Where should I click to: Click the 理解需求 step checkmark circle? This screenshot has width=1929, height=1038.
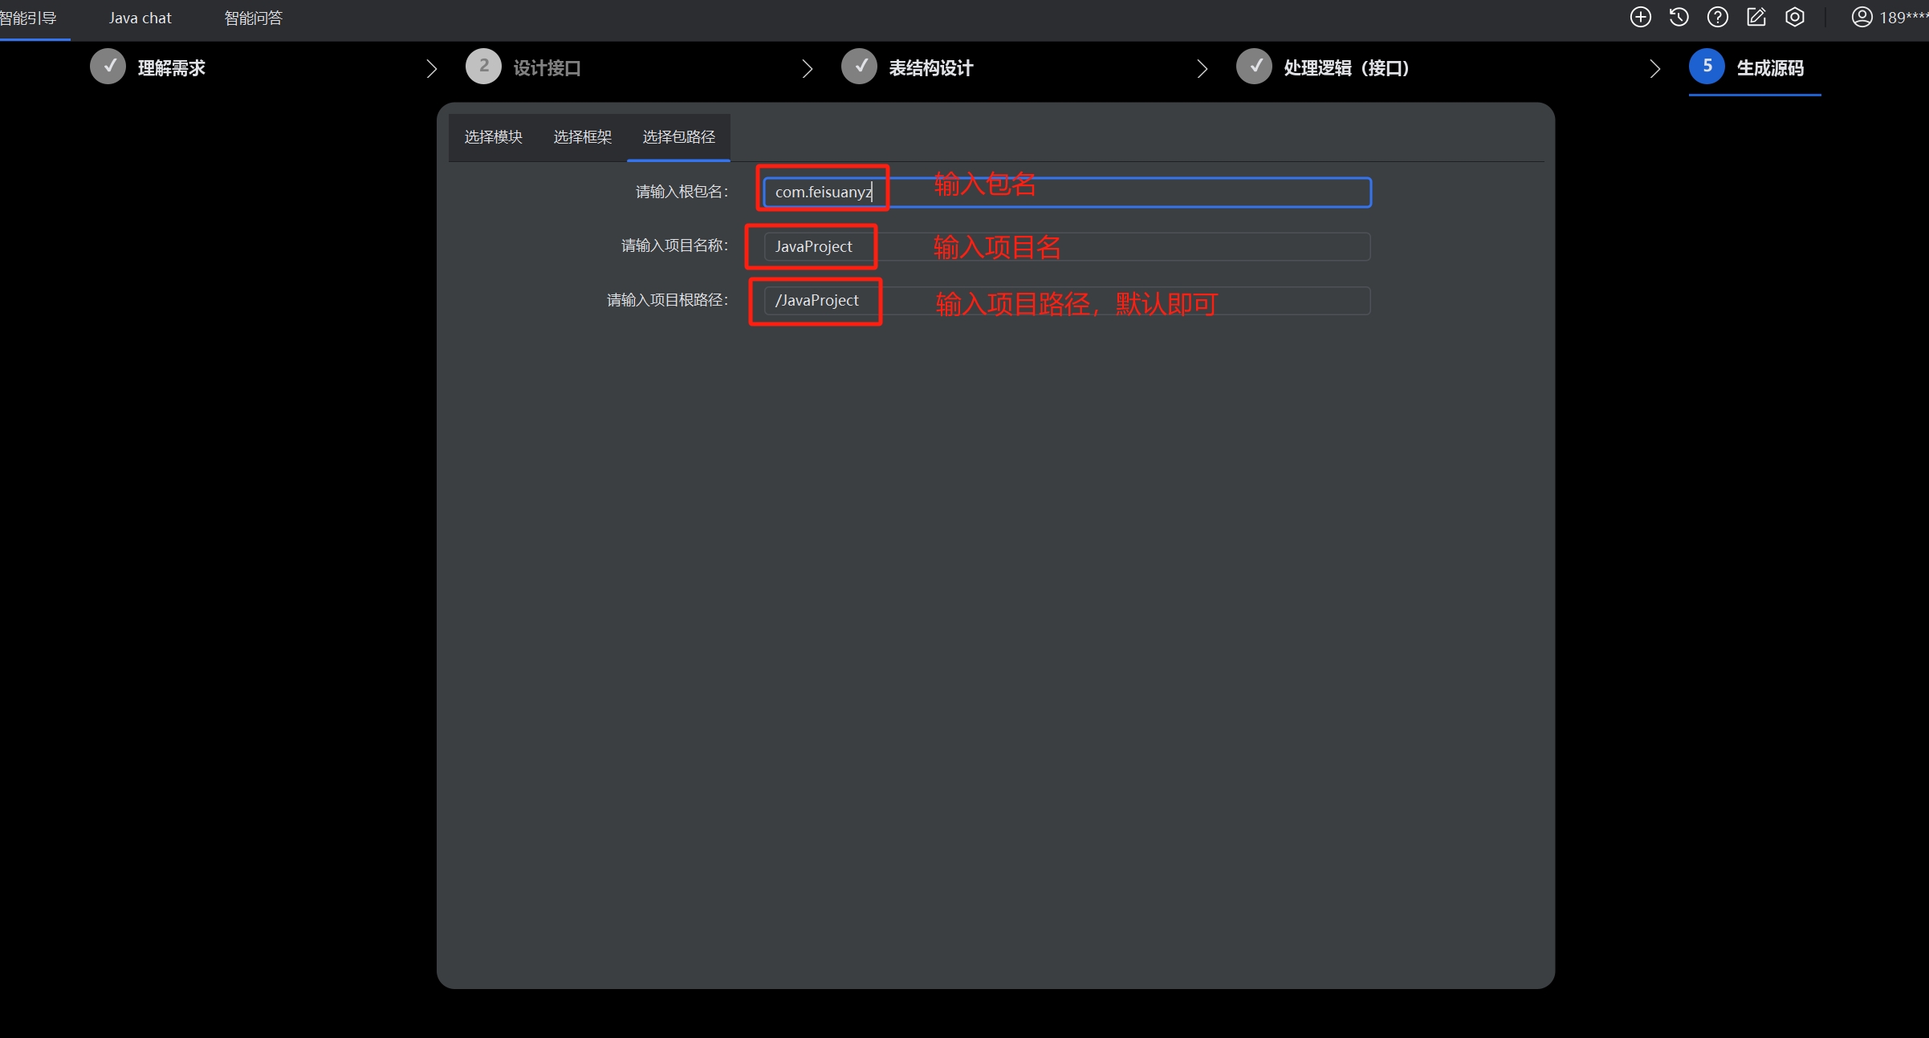108,67
